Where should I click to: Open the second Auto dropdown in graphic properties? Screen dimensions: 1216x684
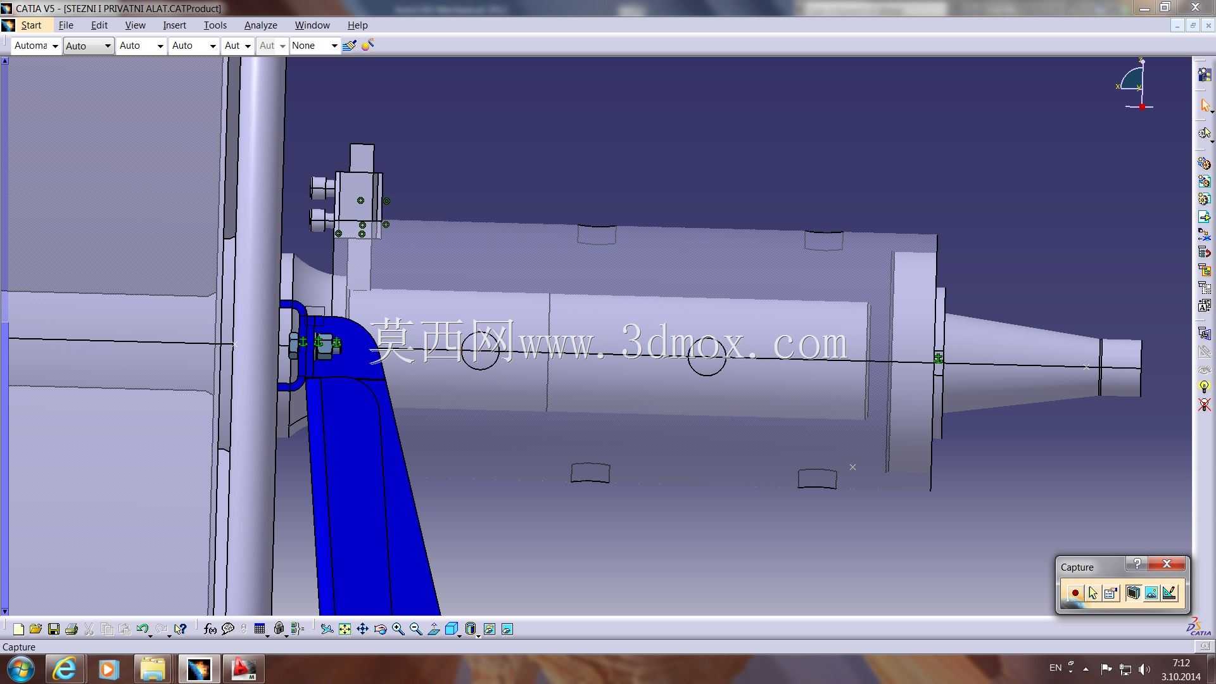click(89, 46)
